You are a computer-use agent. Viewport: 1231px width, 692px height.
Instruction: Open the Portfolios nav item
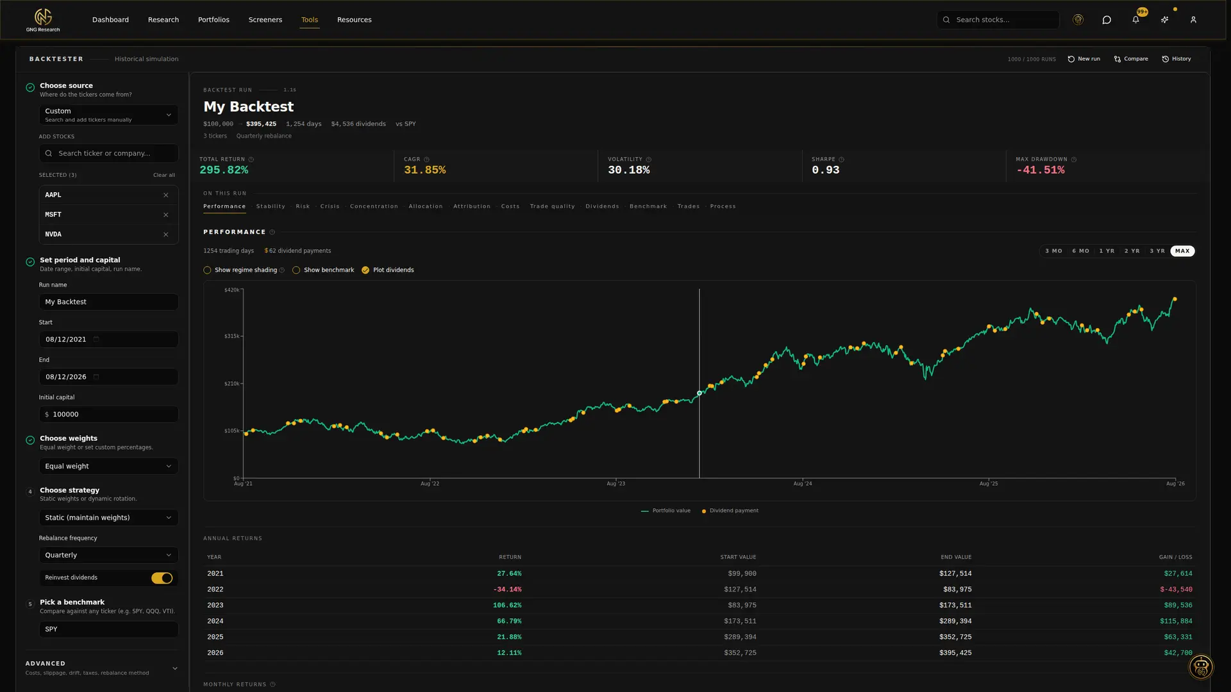(214, 20)
